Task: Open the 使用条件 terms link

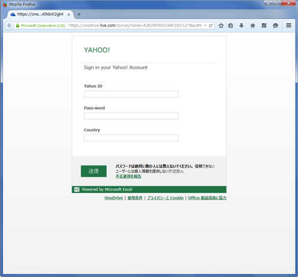Action: (x=135, y=198)
